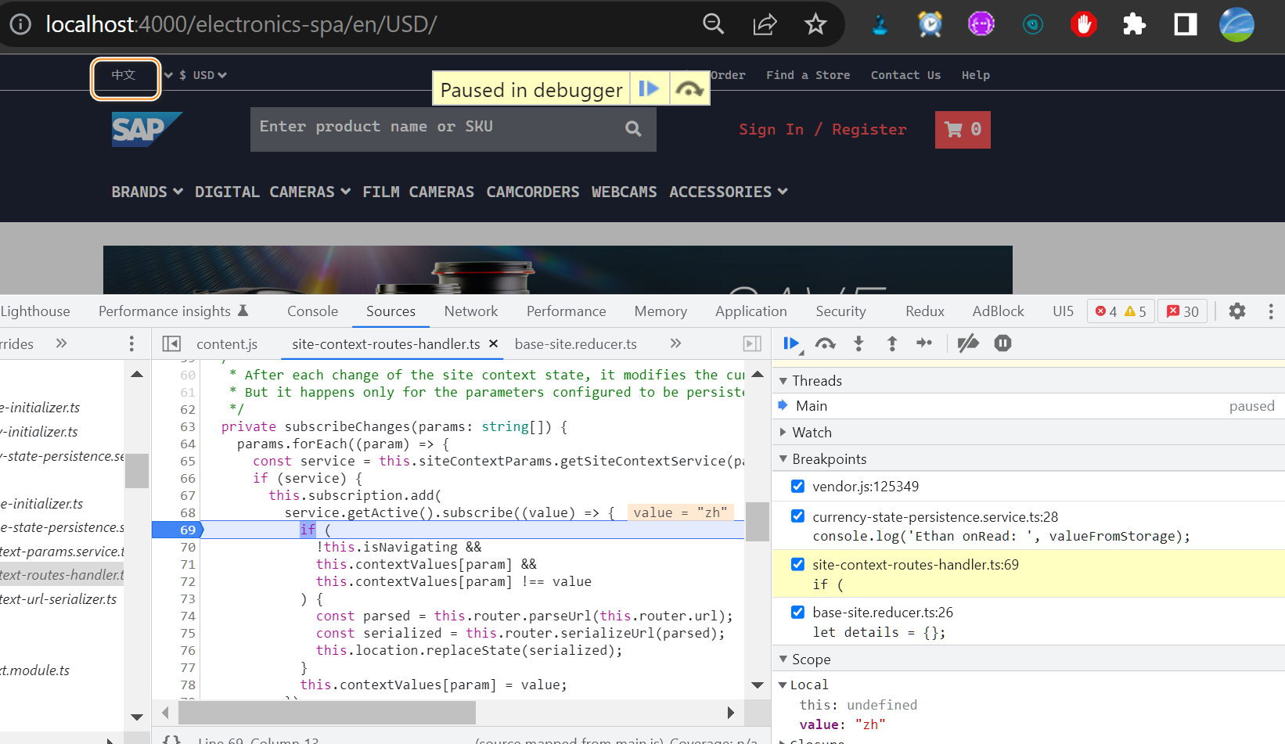Open the USD currency dropdown
The width and height of the screenshot is (1285, 744).
[203, 75]
